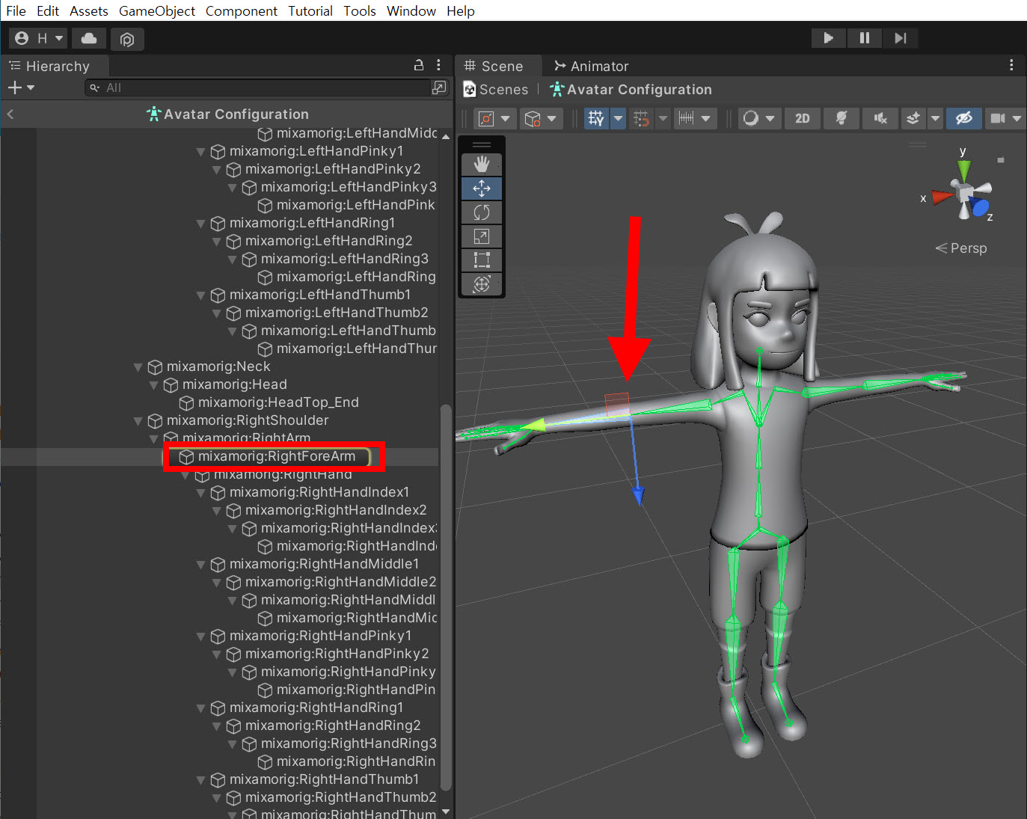Screen dimensions: 1027x819
Task: Switch to the Animator tab
Action: pos(591,66)
